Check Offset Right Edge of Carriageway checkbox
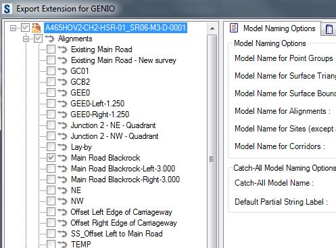This screenshot has width=336, height=248. pyautogui.click(x=51, y=223)
